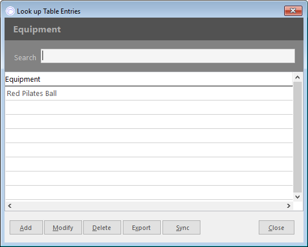Sync the lookup table entries
Viewport: 308px width, 247px height.
point(182,228)
